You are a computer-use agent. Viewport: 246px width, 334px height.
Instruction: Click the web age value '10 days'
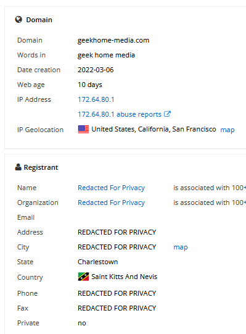tap(90, 85)
